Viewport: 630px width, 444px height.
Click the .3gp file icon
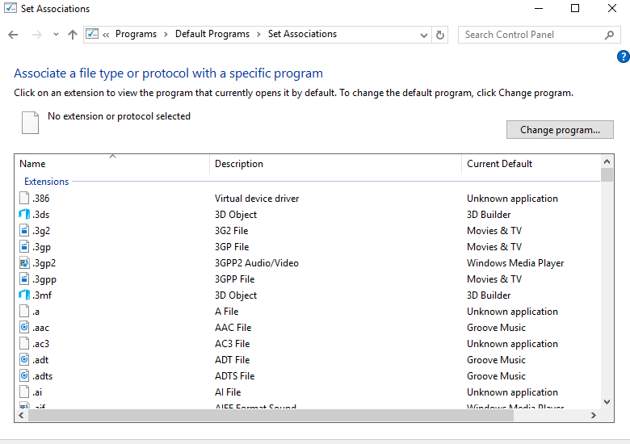[x=24, y=246]
